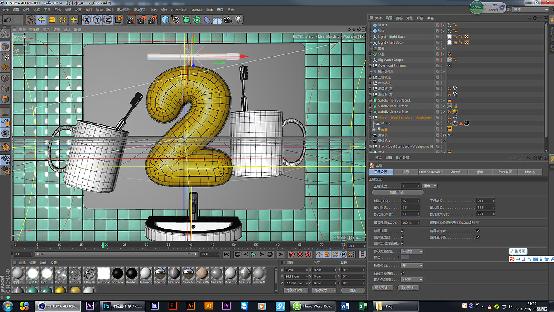Click the 缩放工程... button
The image size is (554, 312).
pos(397,192)
